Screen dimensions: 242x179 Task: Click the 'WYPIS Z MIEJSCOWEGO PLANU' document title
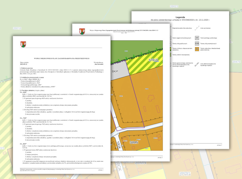(x=62, y=58)
